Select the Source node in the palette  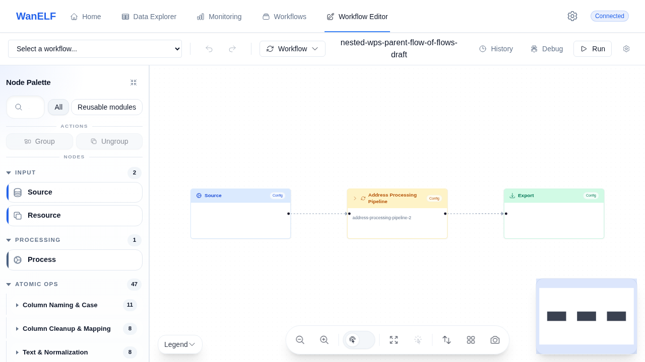75,192
